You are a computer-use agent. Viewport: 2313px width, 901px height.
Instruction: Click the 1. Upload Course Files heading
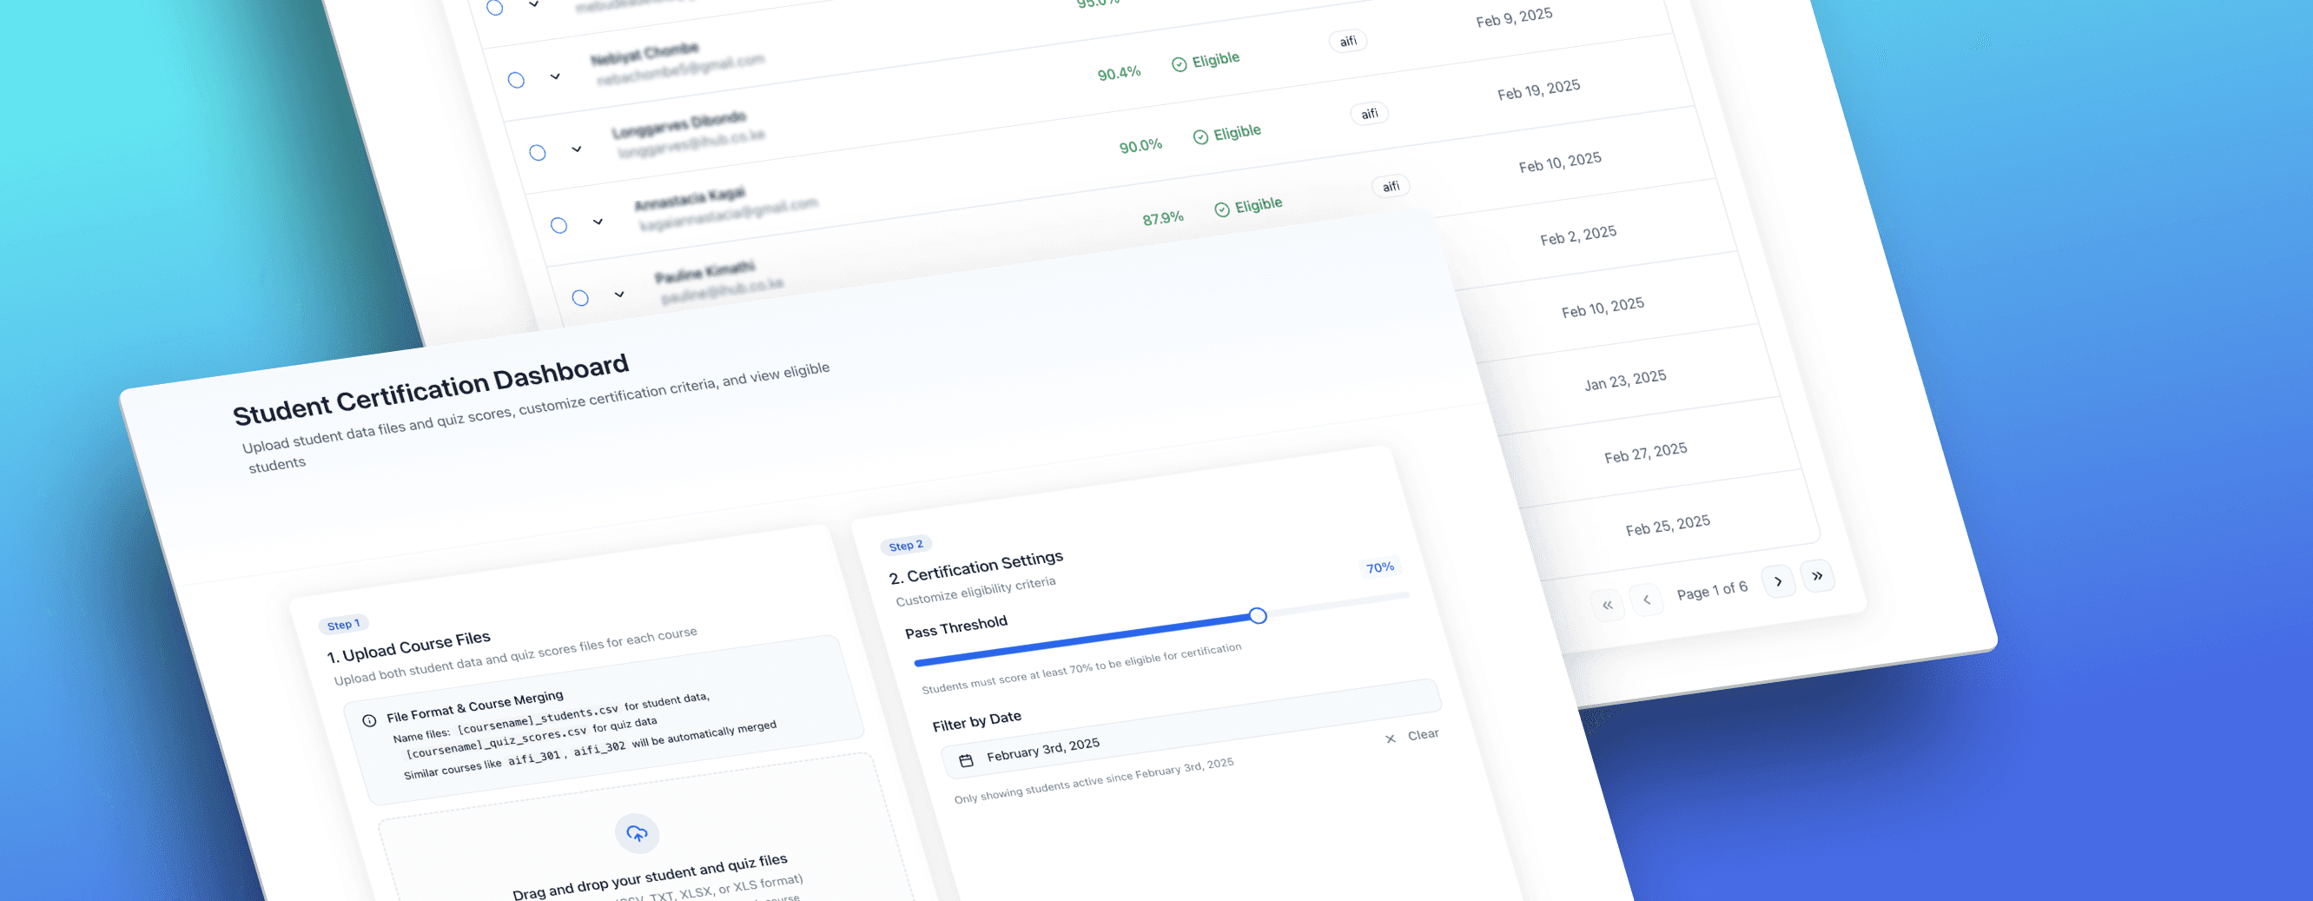click(x=407, y=646)
